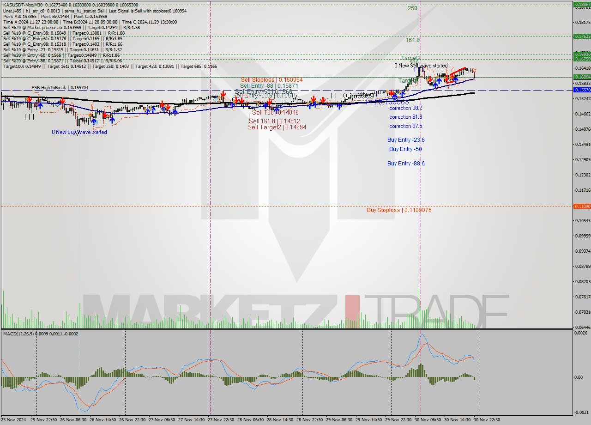This screenshot has height=425, width=591.
Task: Click the 'Point A:0.153865' info line
Action: coord(55,16)
